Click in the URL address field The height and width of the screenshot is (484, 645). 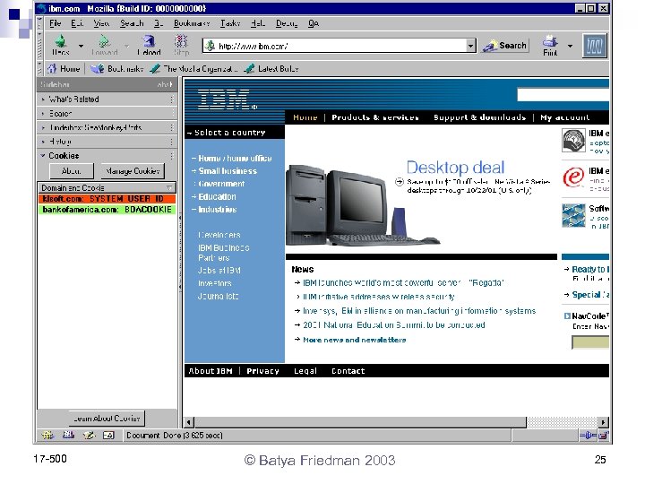pos(341,46)
